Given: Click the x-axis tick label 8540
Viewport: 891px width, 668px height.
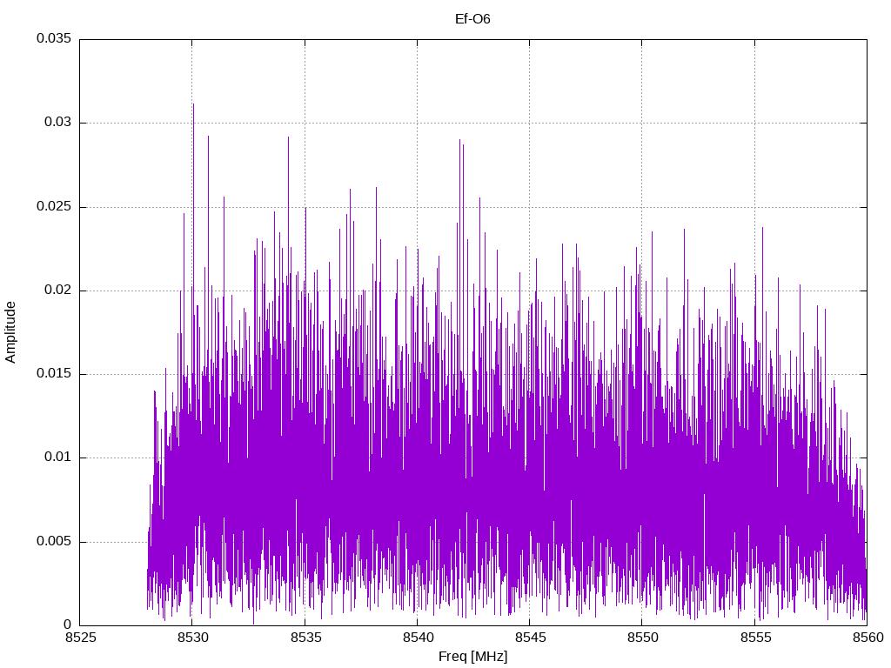Looking at the screenshot, I should click(x=418, y=638).
